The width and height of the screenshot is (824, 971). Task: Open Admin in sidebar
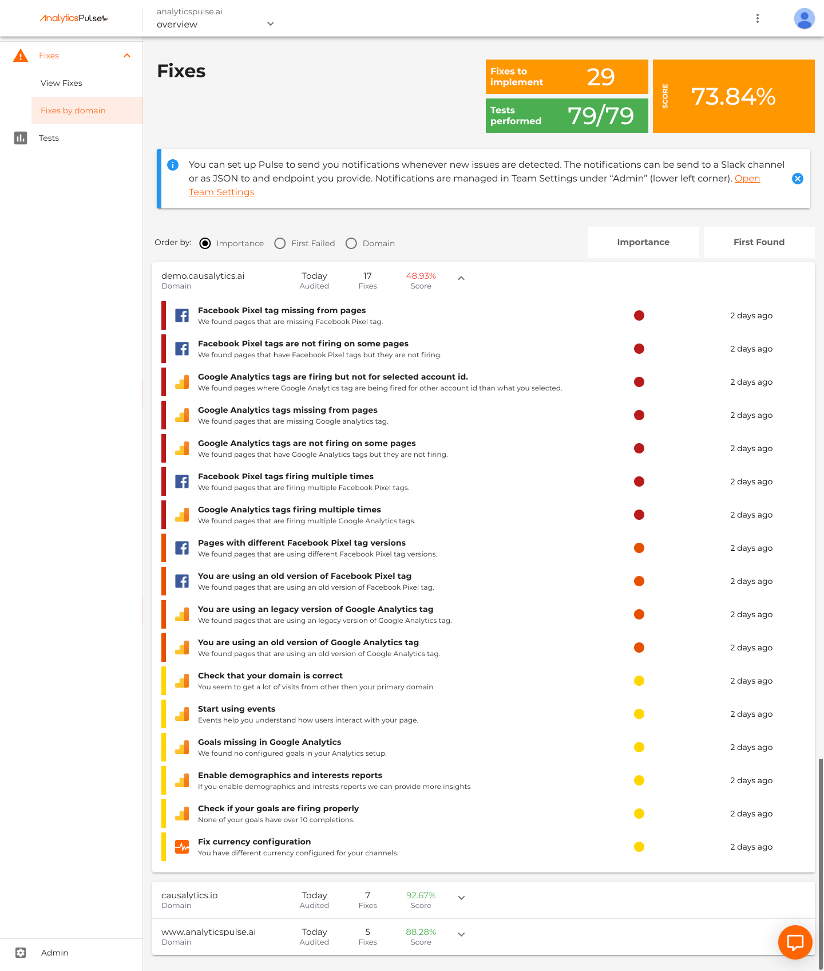54,953
